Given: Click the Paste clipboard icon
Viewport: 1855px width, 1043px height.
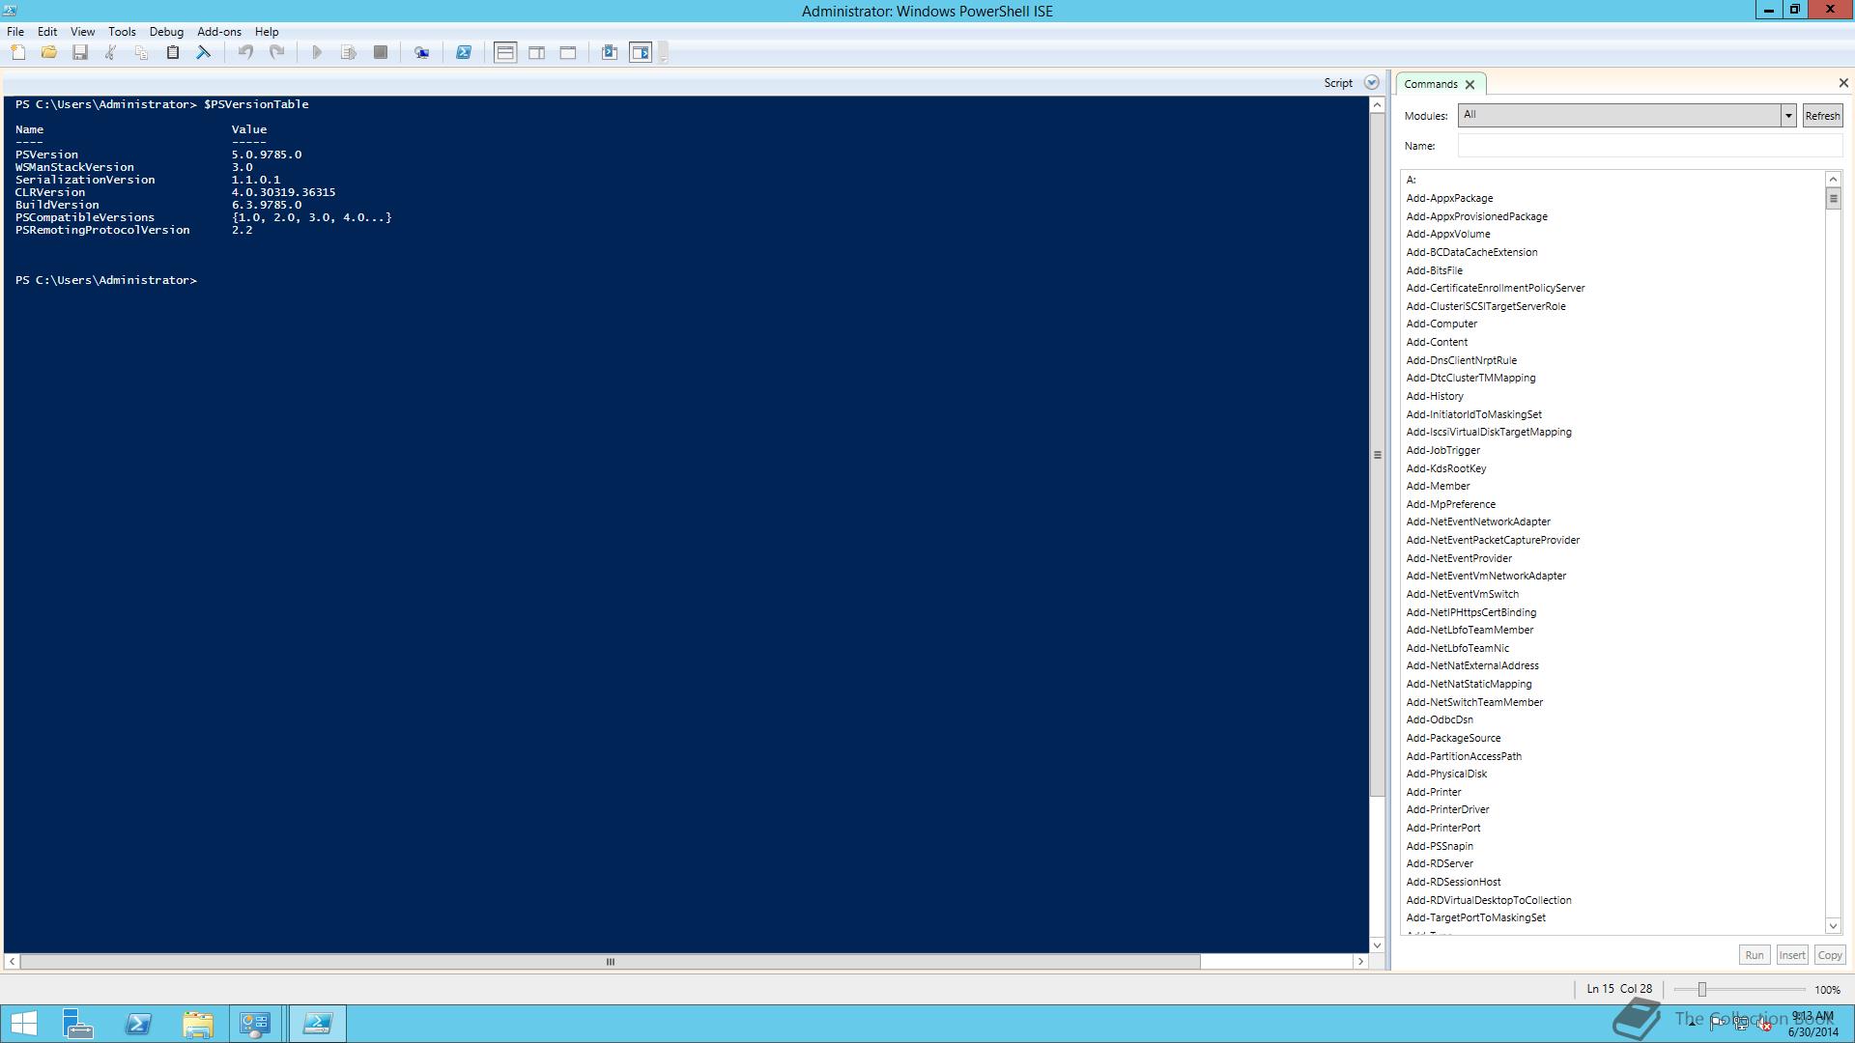Looking at the screenshot, I should pyautogui.click(x=173, y=52).
